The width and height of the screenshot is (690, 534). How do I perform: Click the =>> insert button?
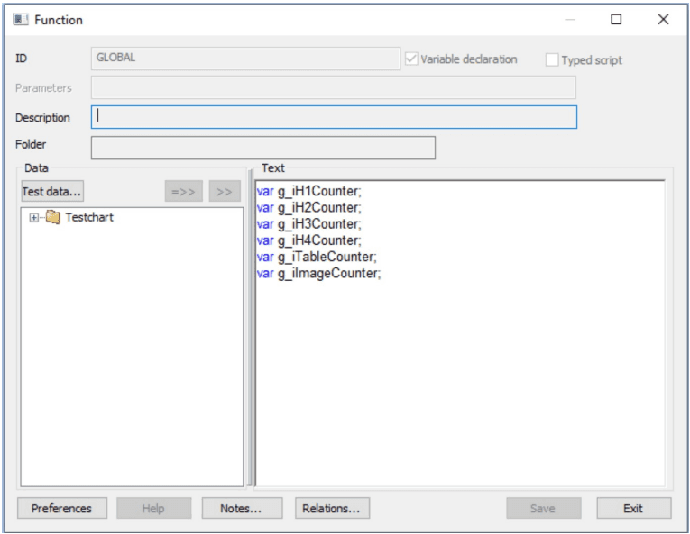tap(183, 191)
